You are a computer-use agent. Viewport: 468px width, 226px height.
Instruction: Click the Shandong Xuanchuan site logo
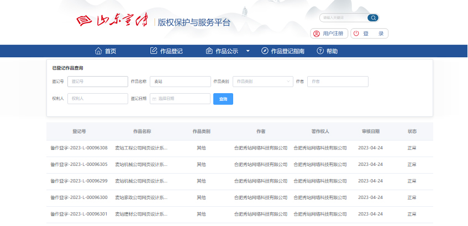[114, 21]
